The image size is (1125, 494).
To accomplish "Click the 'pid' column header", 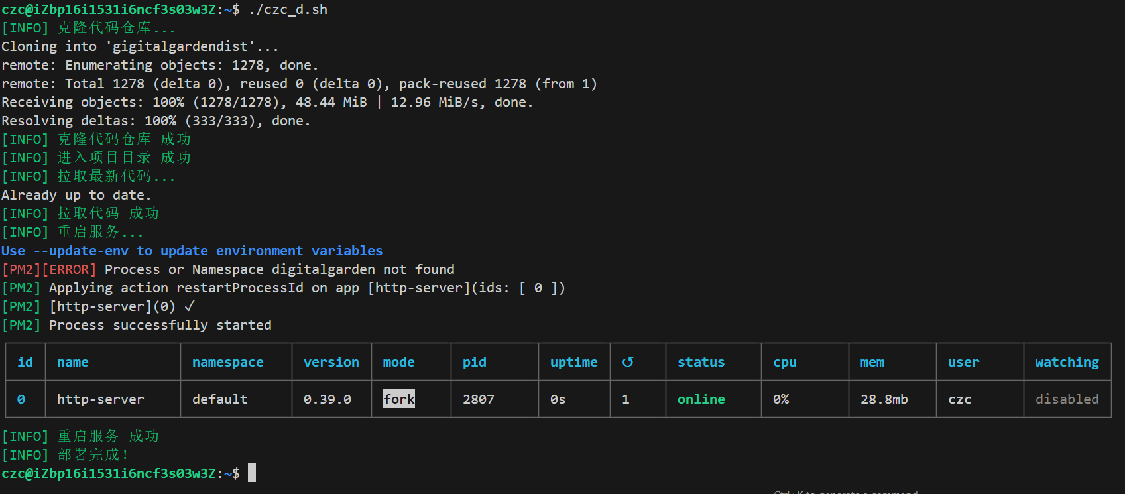I will coord(475,362).
